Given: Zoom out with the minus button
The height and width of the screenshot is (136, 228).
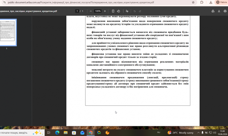Looking at the screenshot, I should pyautogui.click(x=91, y=11).
